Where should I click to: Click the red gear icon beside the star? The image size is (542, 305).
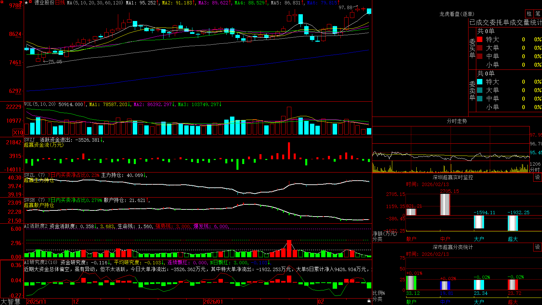(x=30, y=2)
